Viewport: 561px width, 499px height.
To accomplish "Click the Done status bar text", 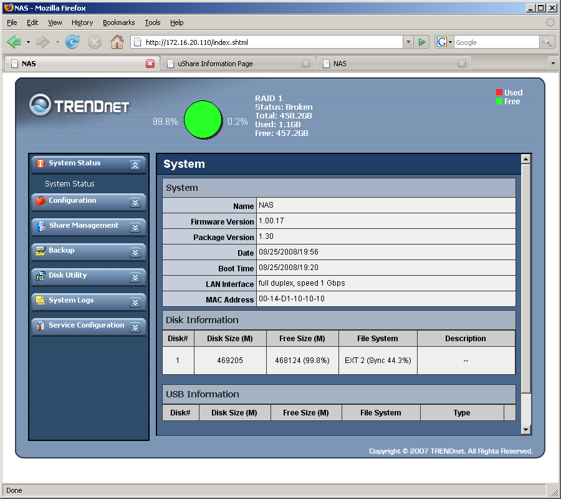I will click(x=14, y=490).
